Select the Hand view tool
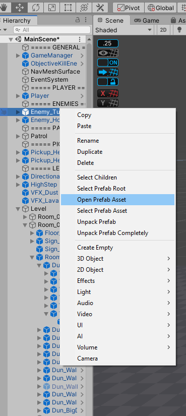This screenshot has height=416, width=186. (x=5, y=8)
